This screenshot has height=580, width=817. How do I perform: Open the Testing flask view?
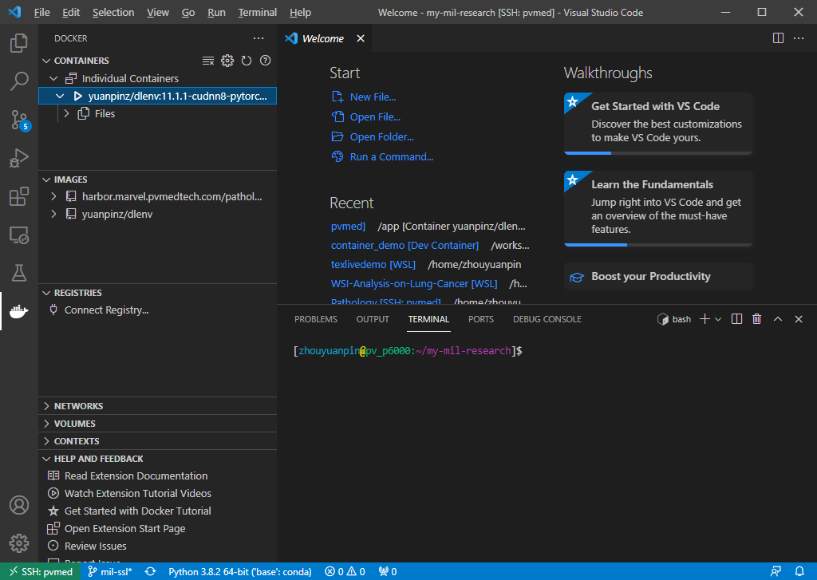pos(19,273)
